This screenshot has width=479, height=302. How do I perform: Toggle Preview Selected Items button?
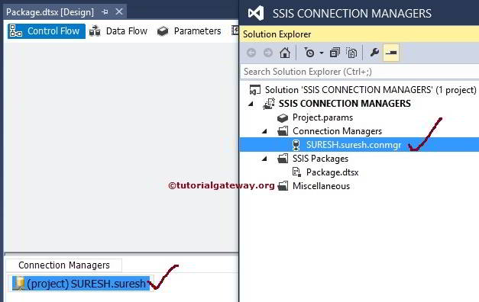point(391,53)
